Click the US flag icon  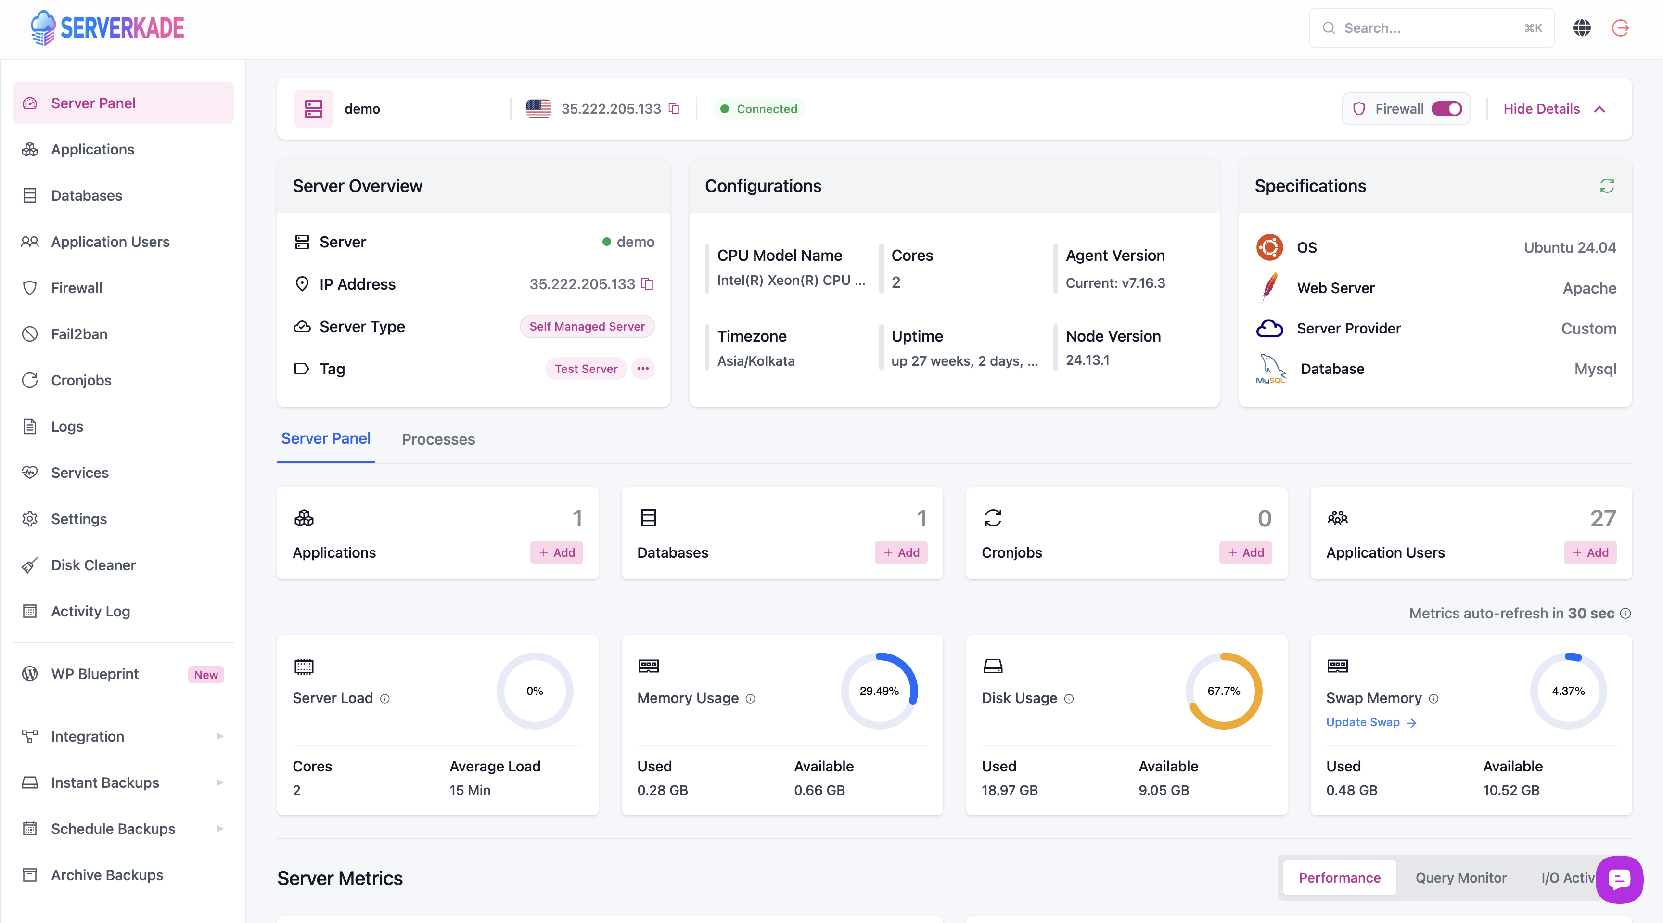click(x=538, y=108)
